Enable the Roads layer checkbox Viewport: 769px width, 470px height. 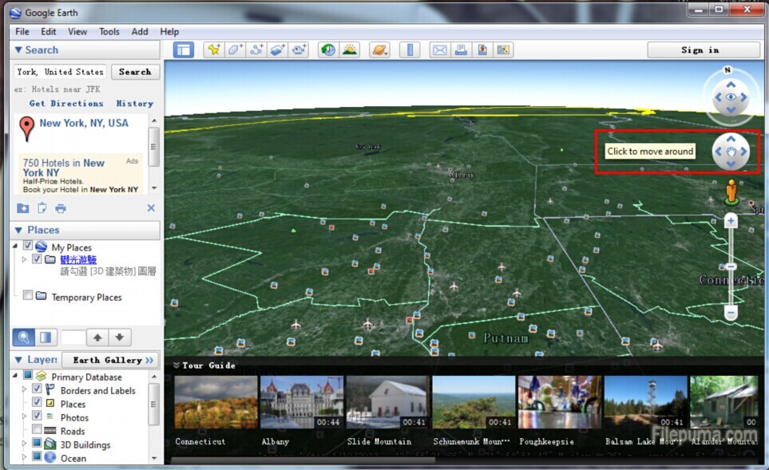point(37,431)
